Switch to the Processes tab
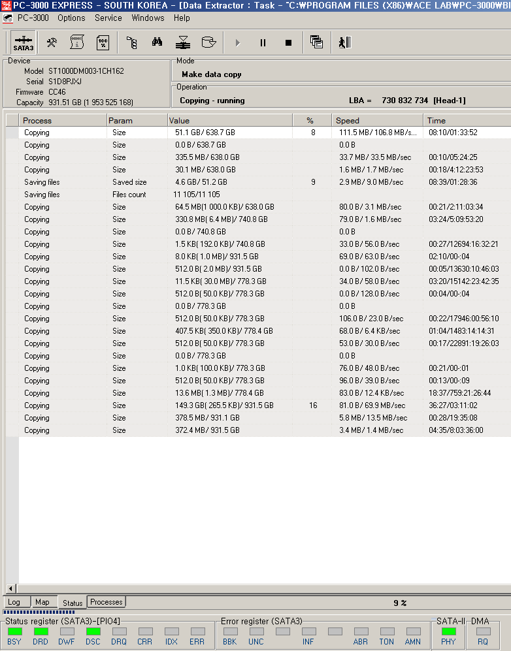The height and width of the screenshot is (651, 511). [x=107, y=602]
